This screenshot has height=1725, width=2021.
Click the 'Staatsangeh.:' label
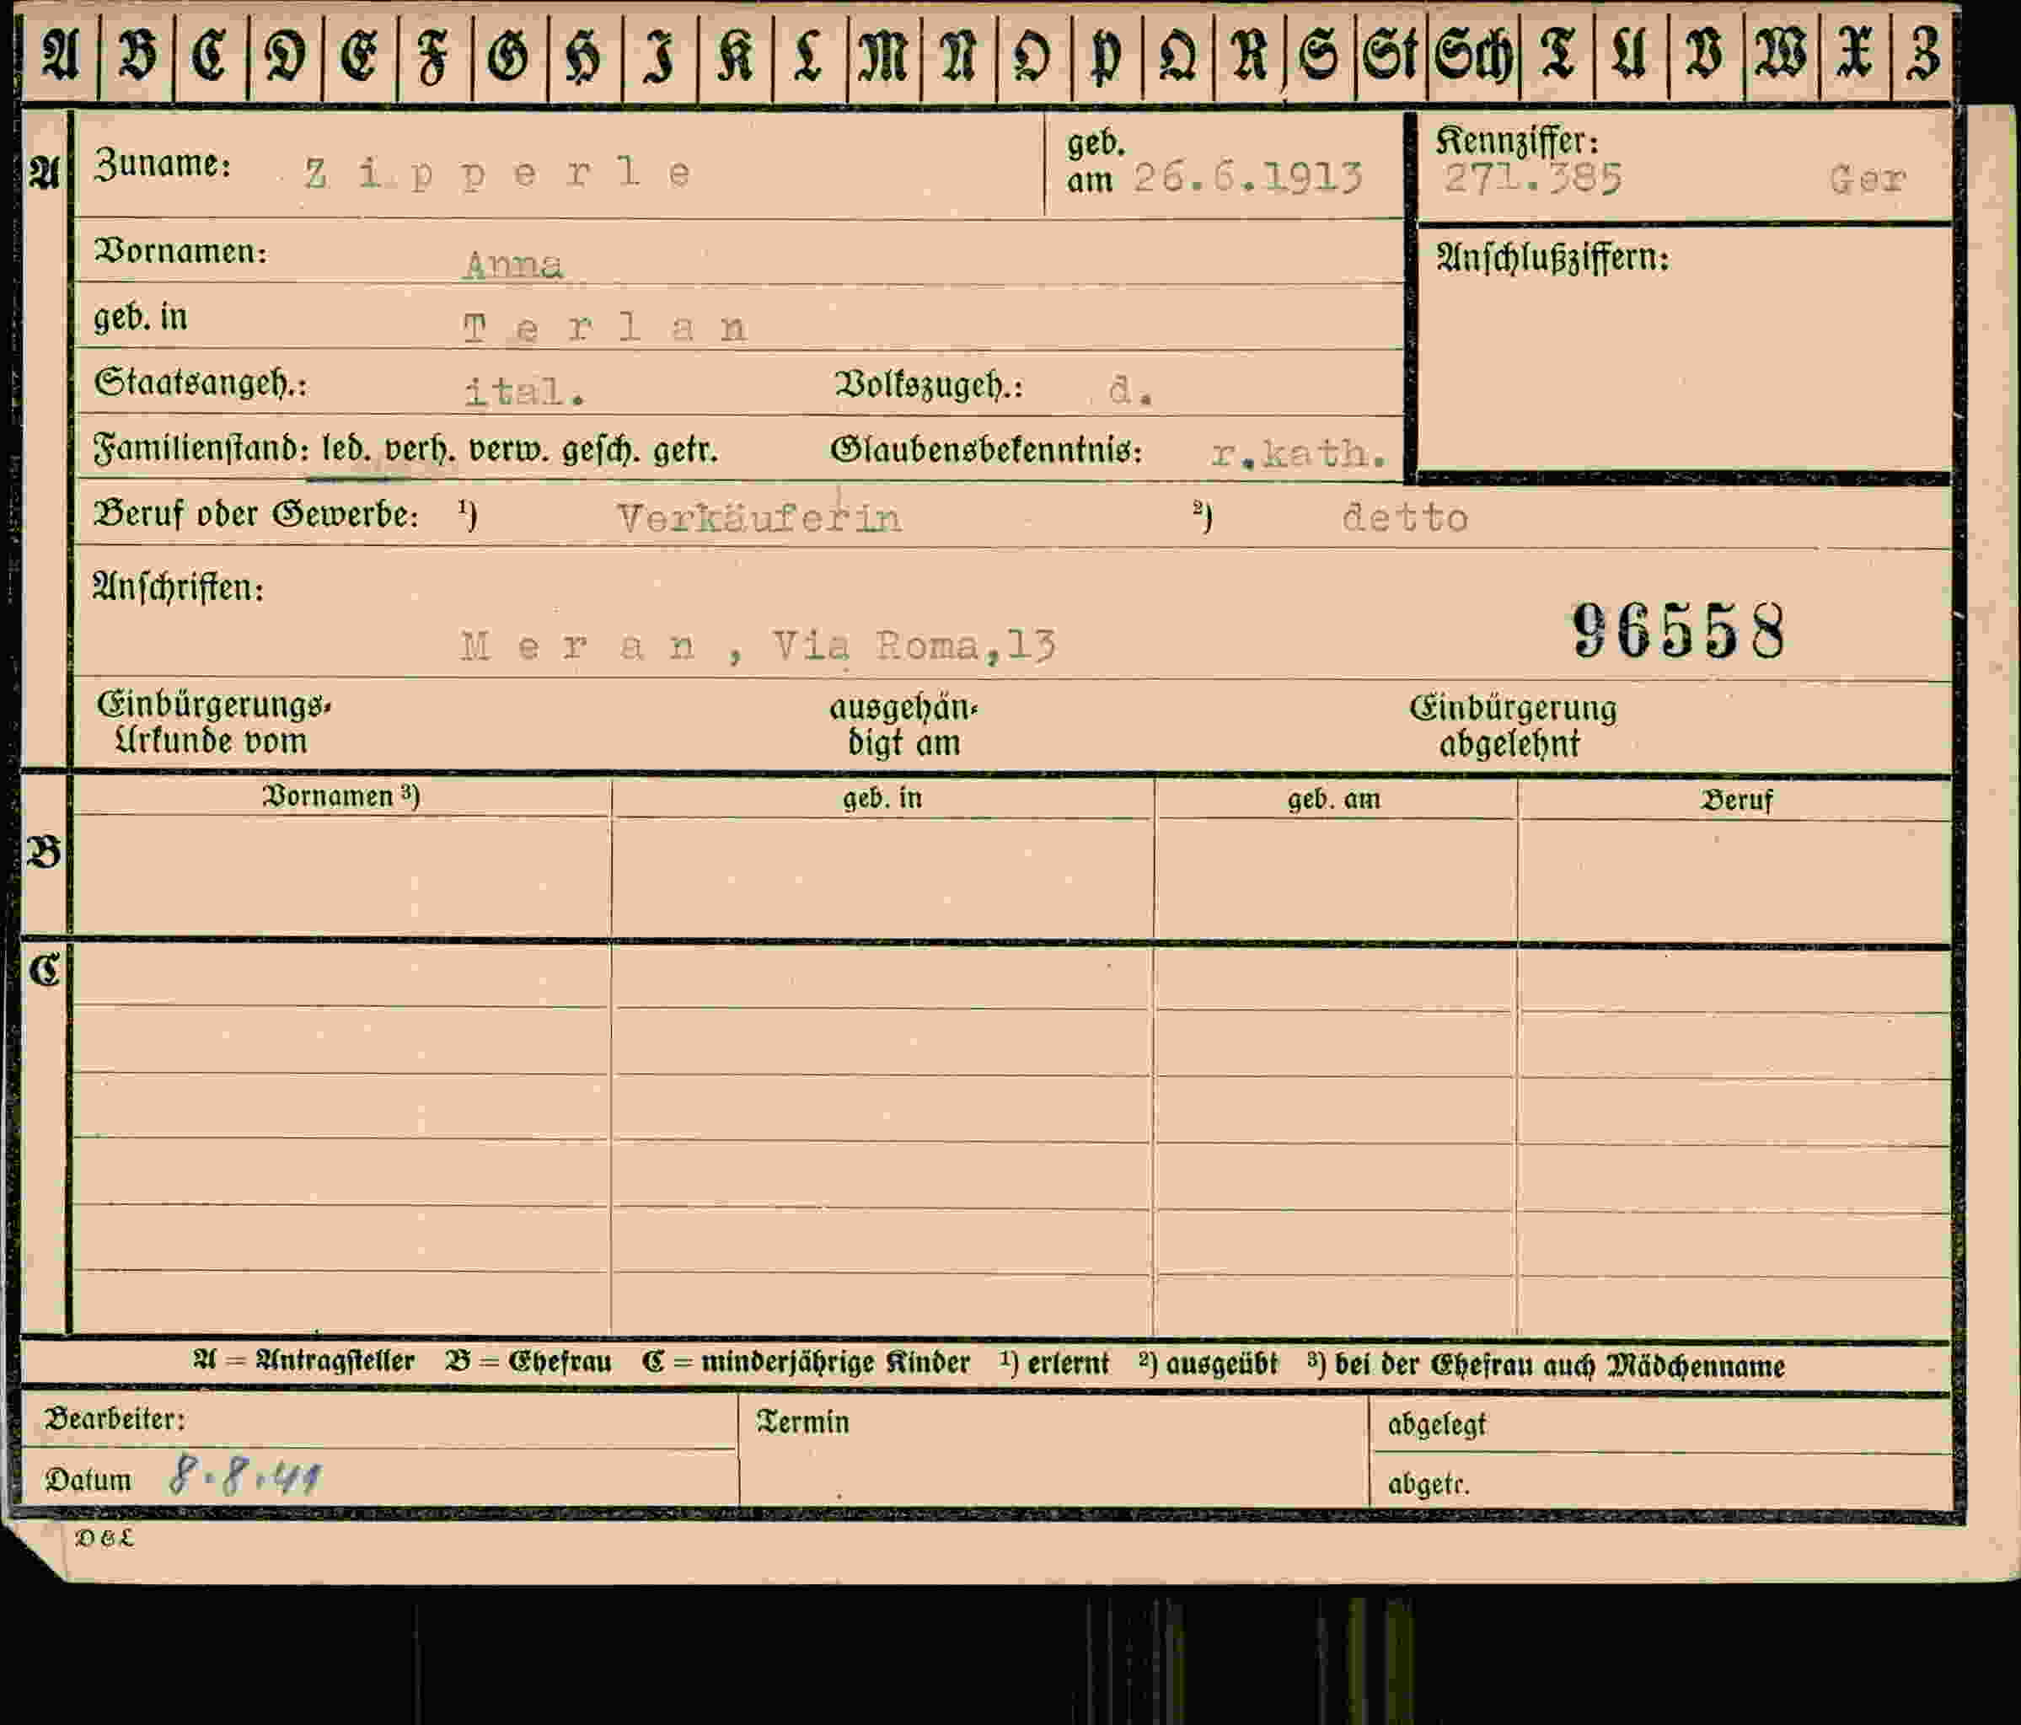(x=201, y=383)
